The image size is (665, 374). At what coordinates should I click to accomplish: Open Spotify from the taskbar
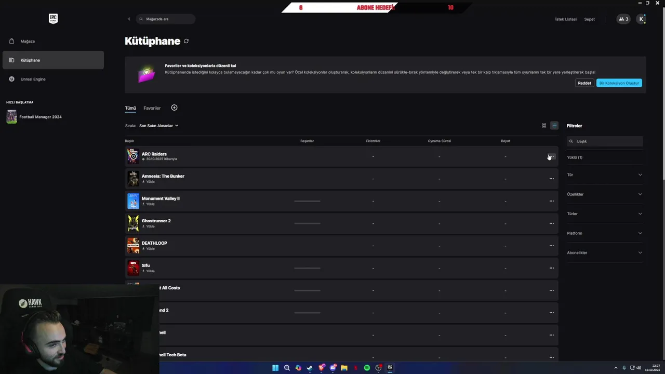coord(367,368)
